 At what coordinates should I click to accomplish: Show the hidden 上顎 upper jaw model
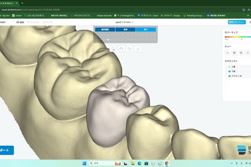[x=229, y=67]
